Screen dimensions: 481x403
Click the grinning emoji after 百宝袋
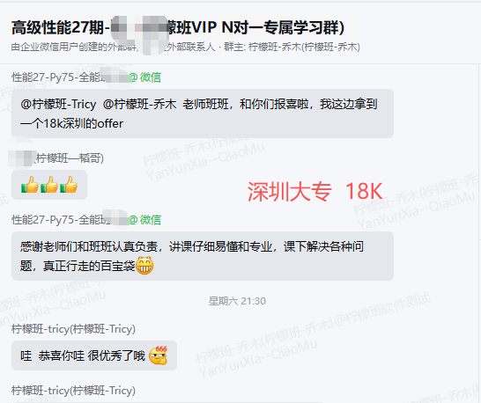point(144,266)
